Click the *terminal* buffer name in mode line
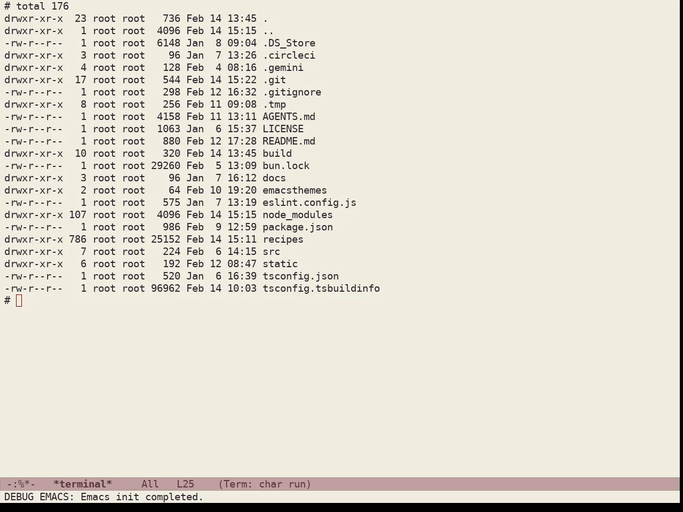This screenshot has height=512, width=683. pyautogui.click(x=83, y=484)
